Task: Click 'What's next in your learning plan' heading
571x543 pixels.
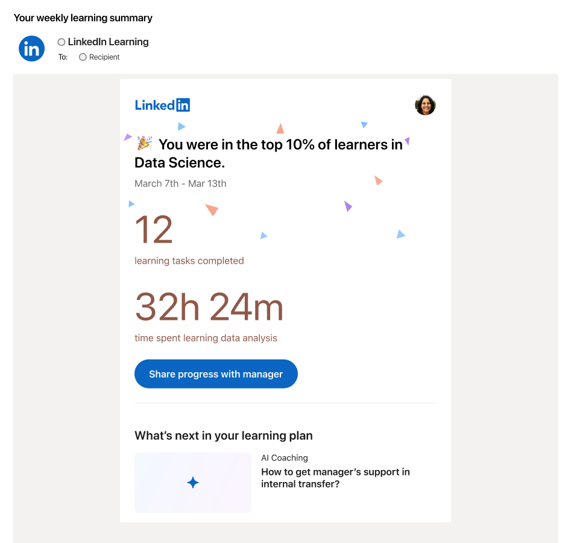Action: (224, 436)
